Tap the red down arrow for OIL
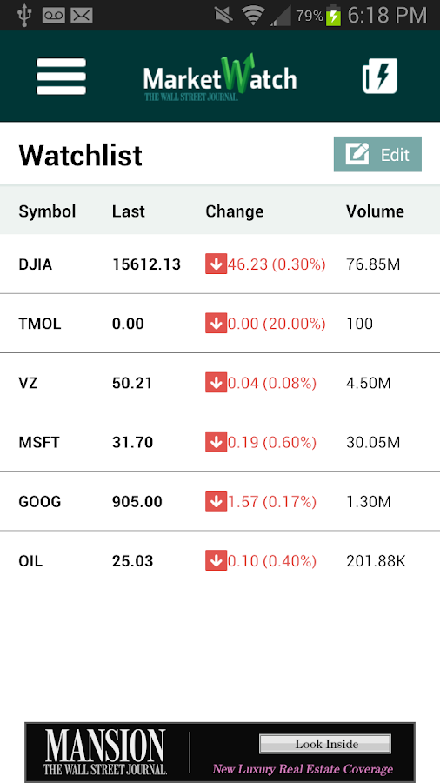 pyautogui.click(x=216, y=561)
